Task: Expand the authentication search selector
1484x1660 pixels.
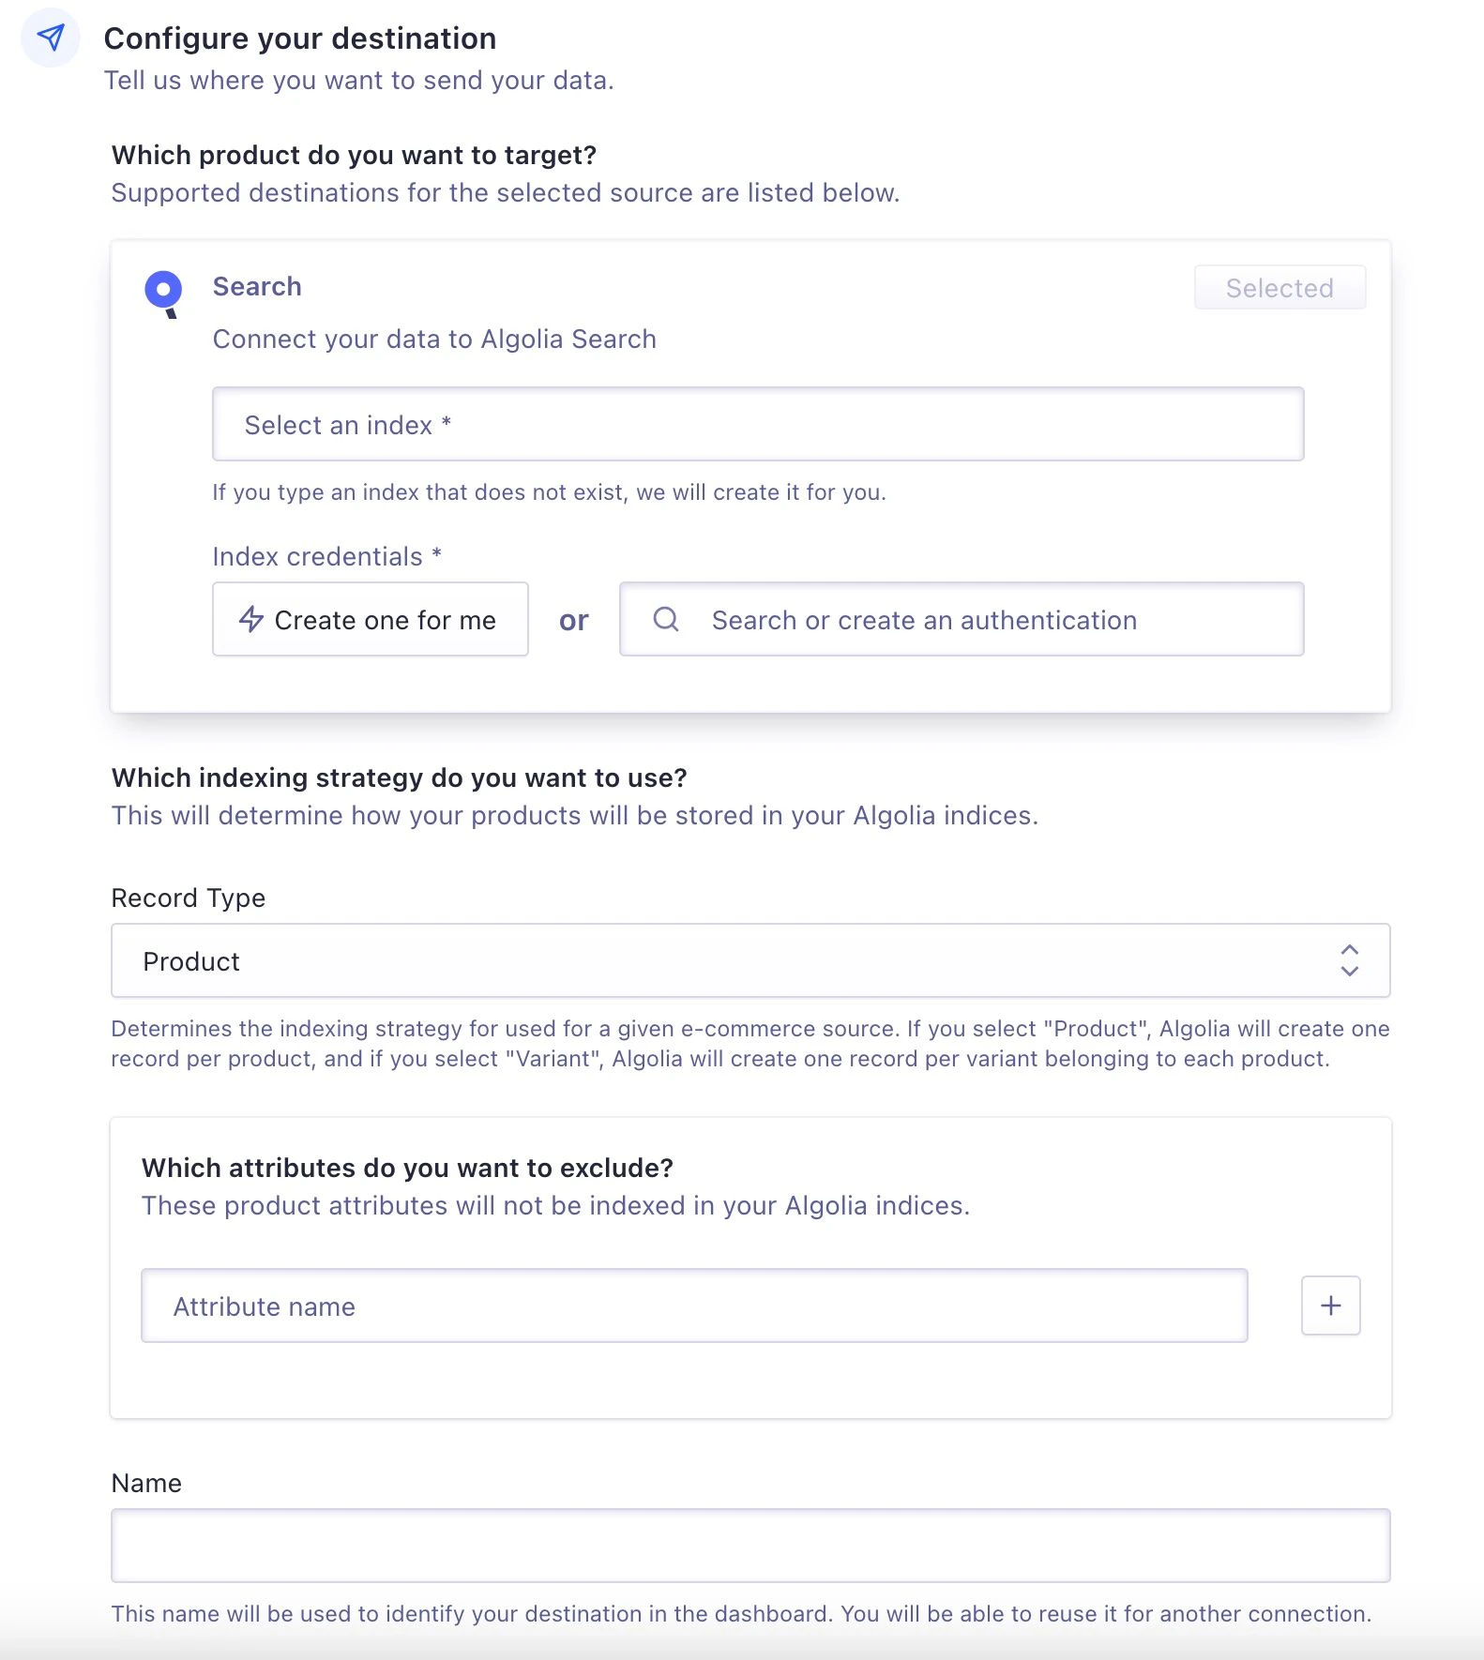Action: [x=962, y=619]
